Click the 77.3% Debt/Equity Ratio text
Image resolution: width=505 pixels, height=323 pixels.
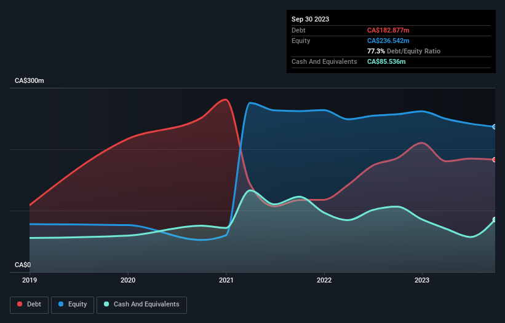[x=404, y=51]
